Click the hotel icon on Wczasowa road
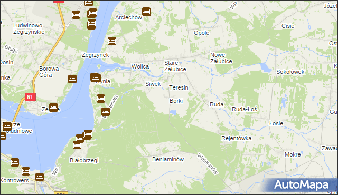The image size is (338, 195). point(106,112)
